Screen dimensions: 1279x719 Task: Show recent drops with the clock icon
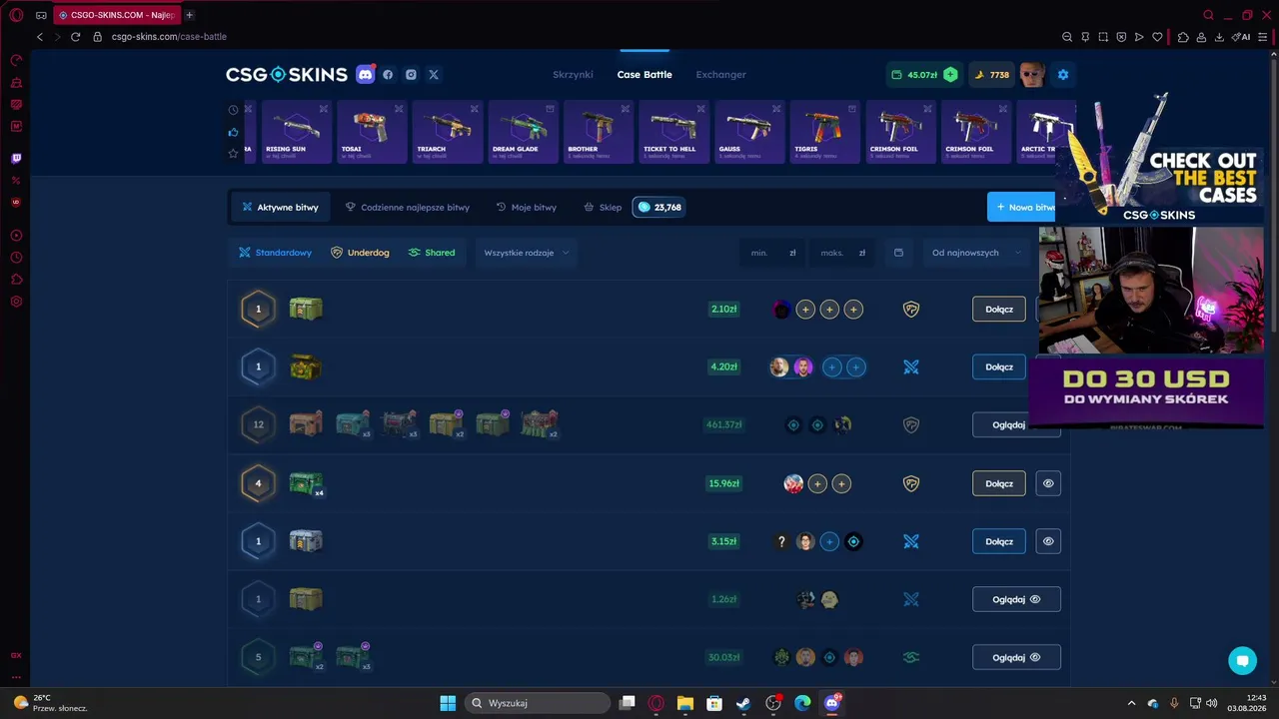click(x=233, y=110)
